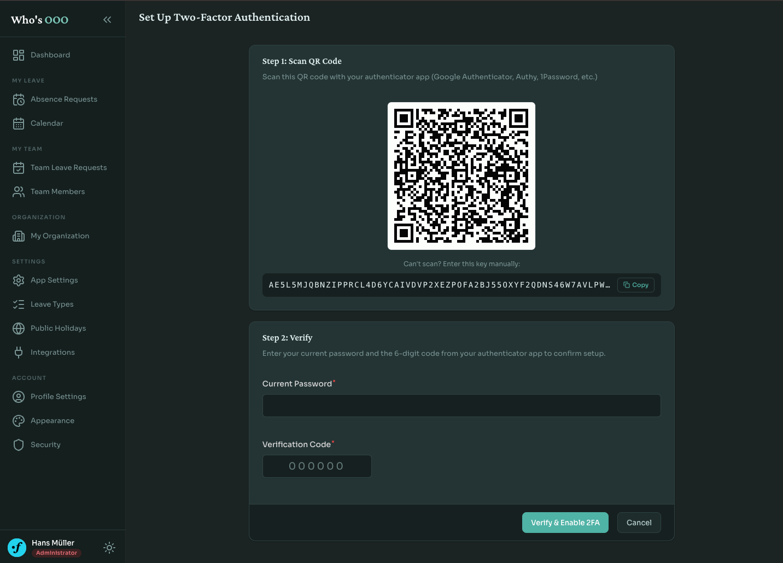
Task: Focus the Verification Code input
Action: point(317,466)
